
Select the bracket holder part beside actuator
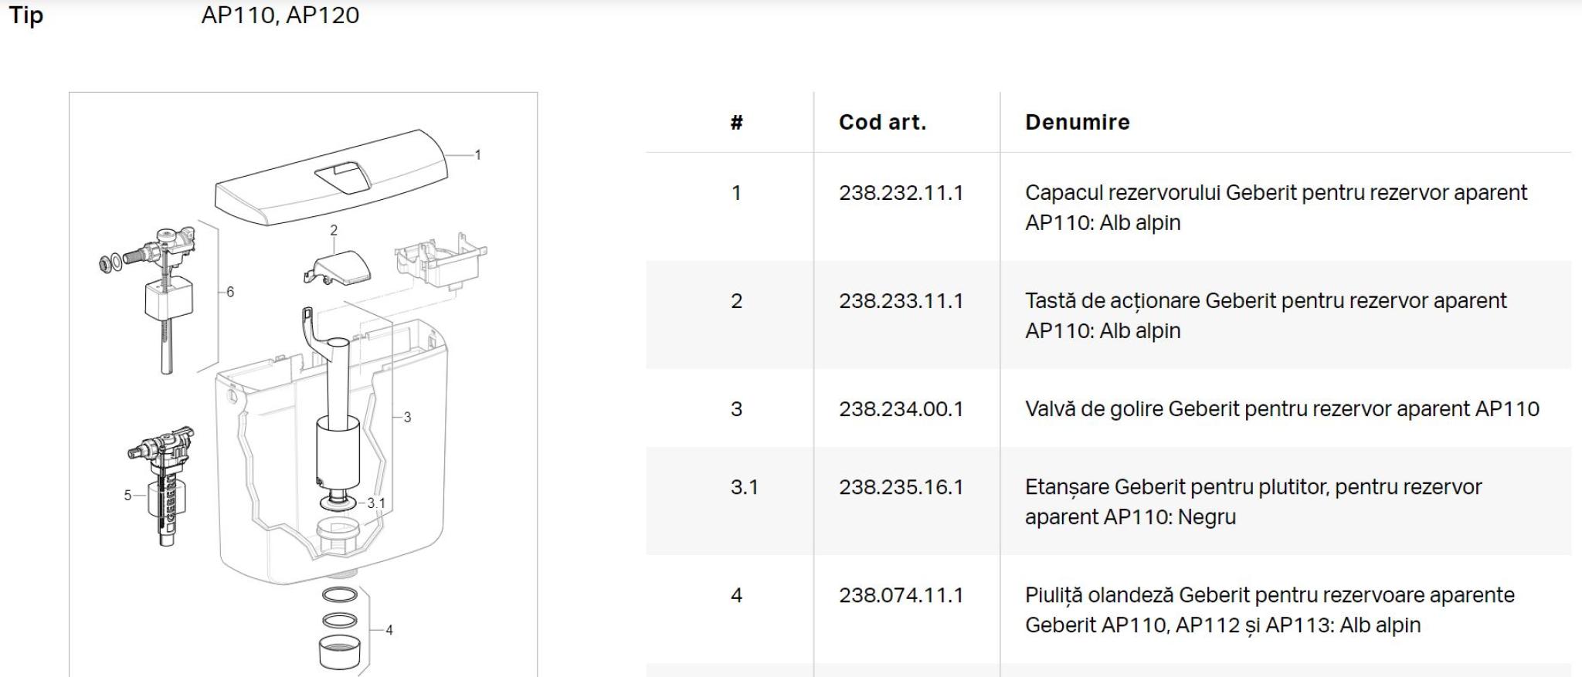point(440,262)
